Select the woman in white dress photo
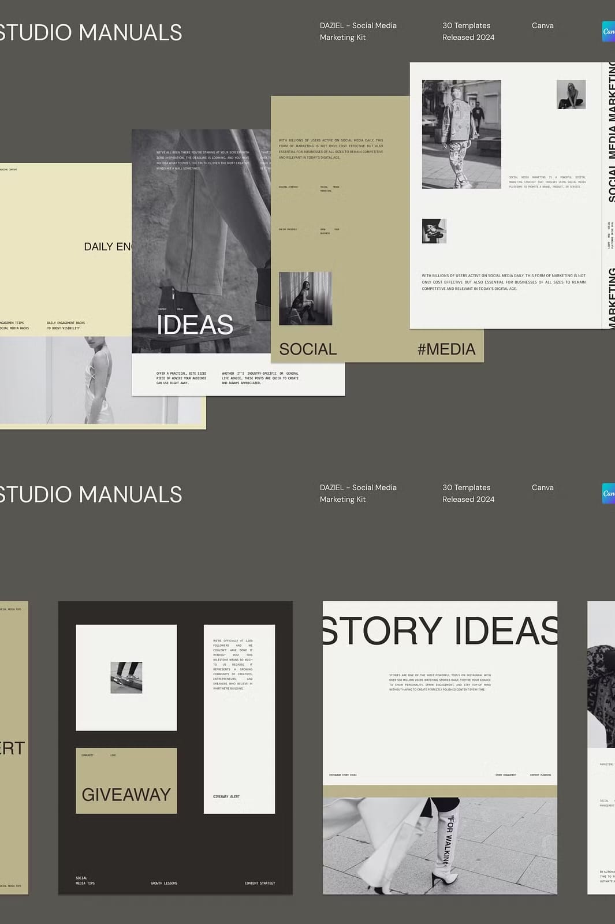This screenshot has height=924, width=615. (x=98, y=380)
